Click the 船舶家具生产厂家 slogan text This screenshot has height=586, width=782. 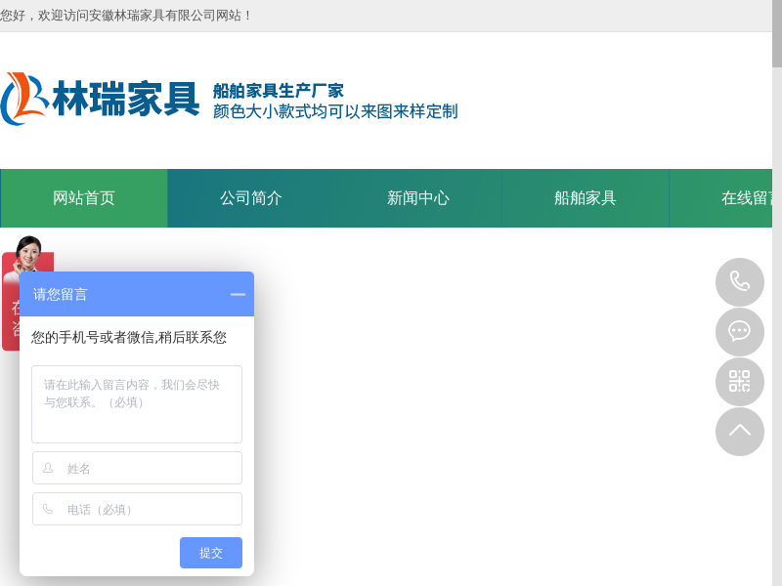pyautogui.click(x=279, y=91)
